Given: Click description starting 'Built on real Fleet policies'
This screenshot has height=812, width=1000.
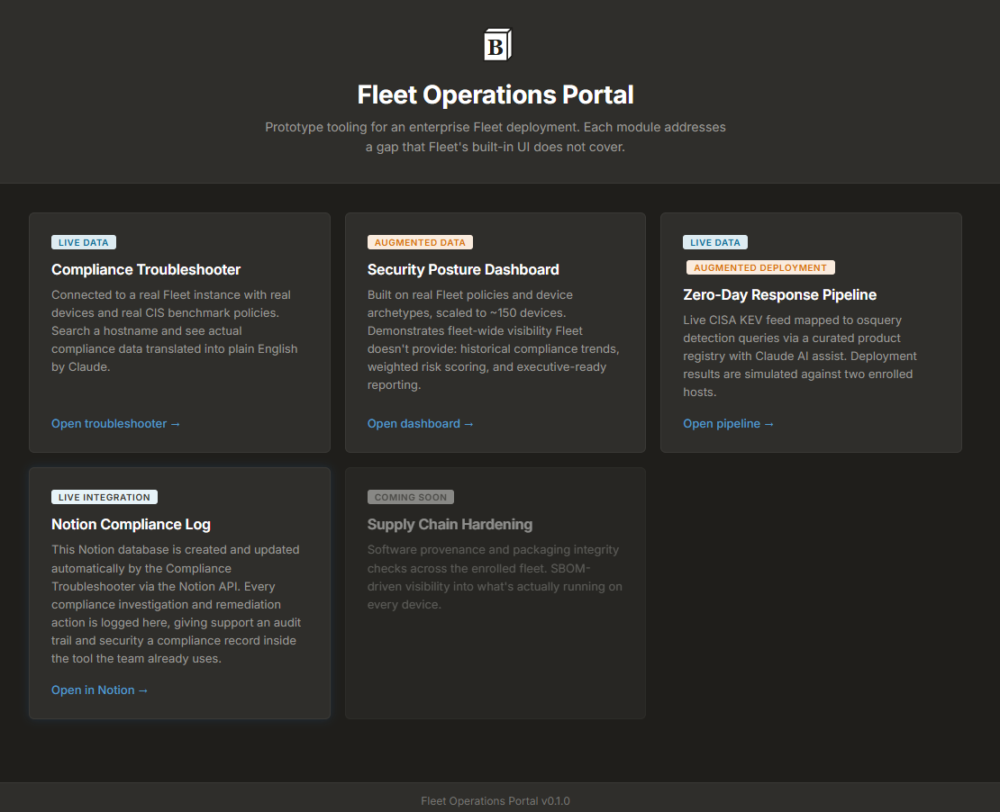Looking at the screenshot, I should click(494, 339).
